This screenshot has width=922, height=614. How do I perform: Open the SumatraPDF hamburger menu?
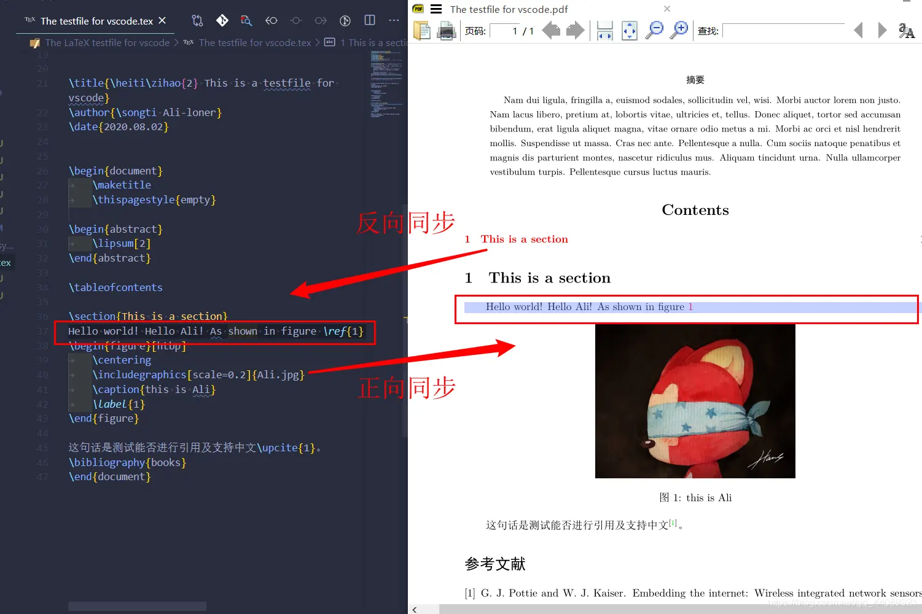point(436,9)
